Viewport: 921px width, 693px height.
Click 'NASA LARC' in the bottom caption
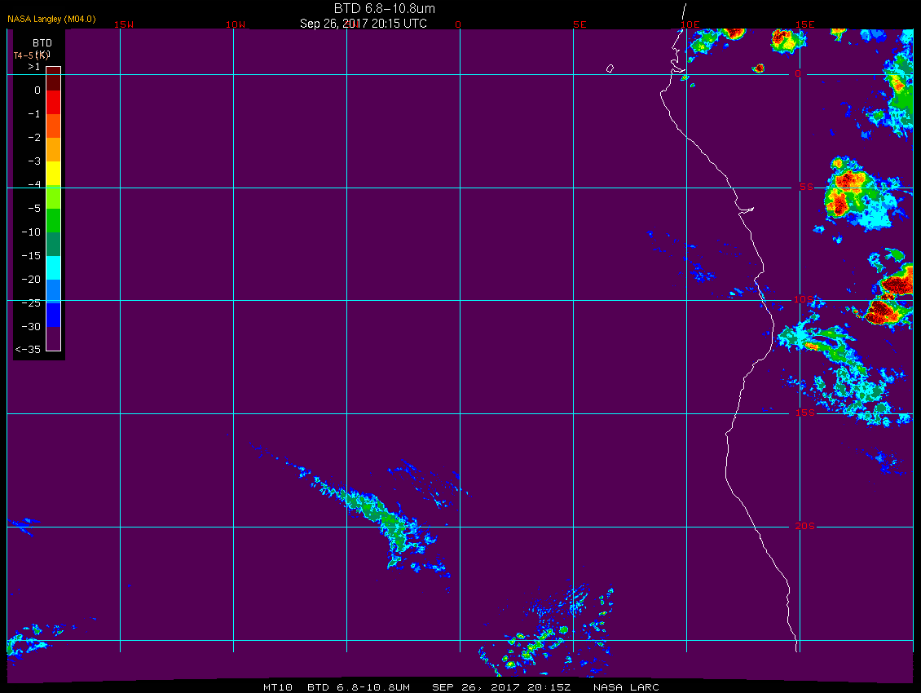626,687
